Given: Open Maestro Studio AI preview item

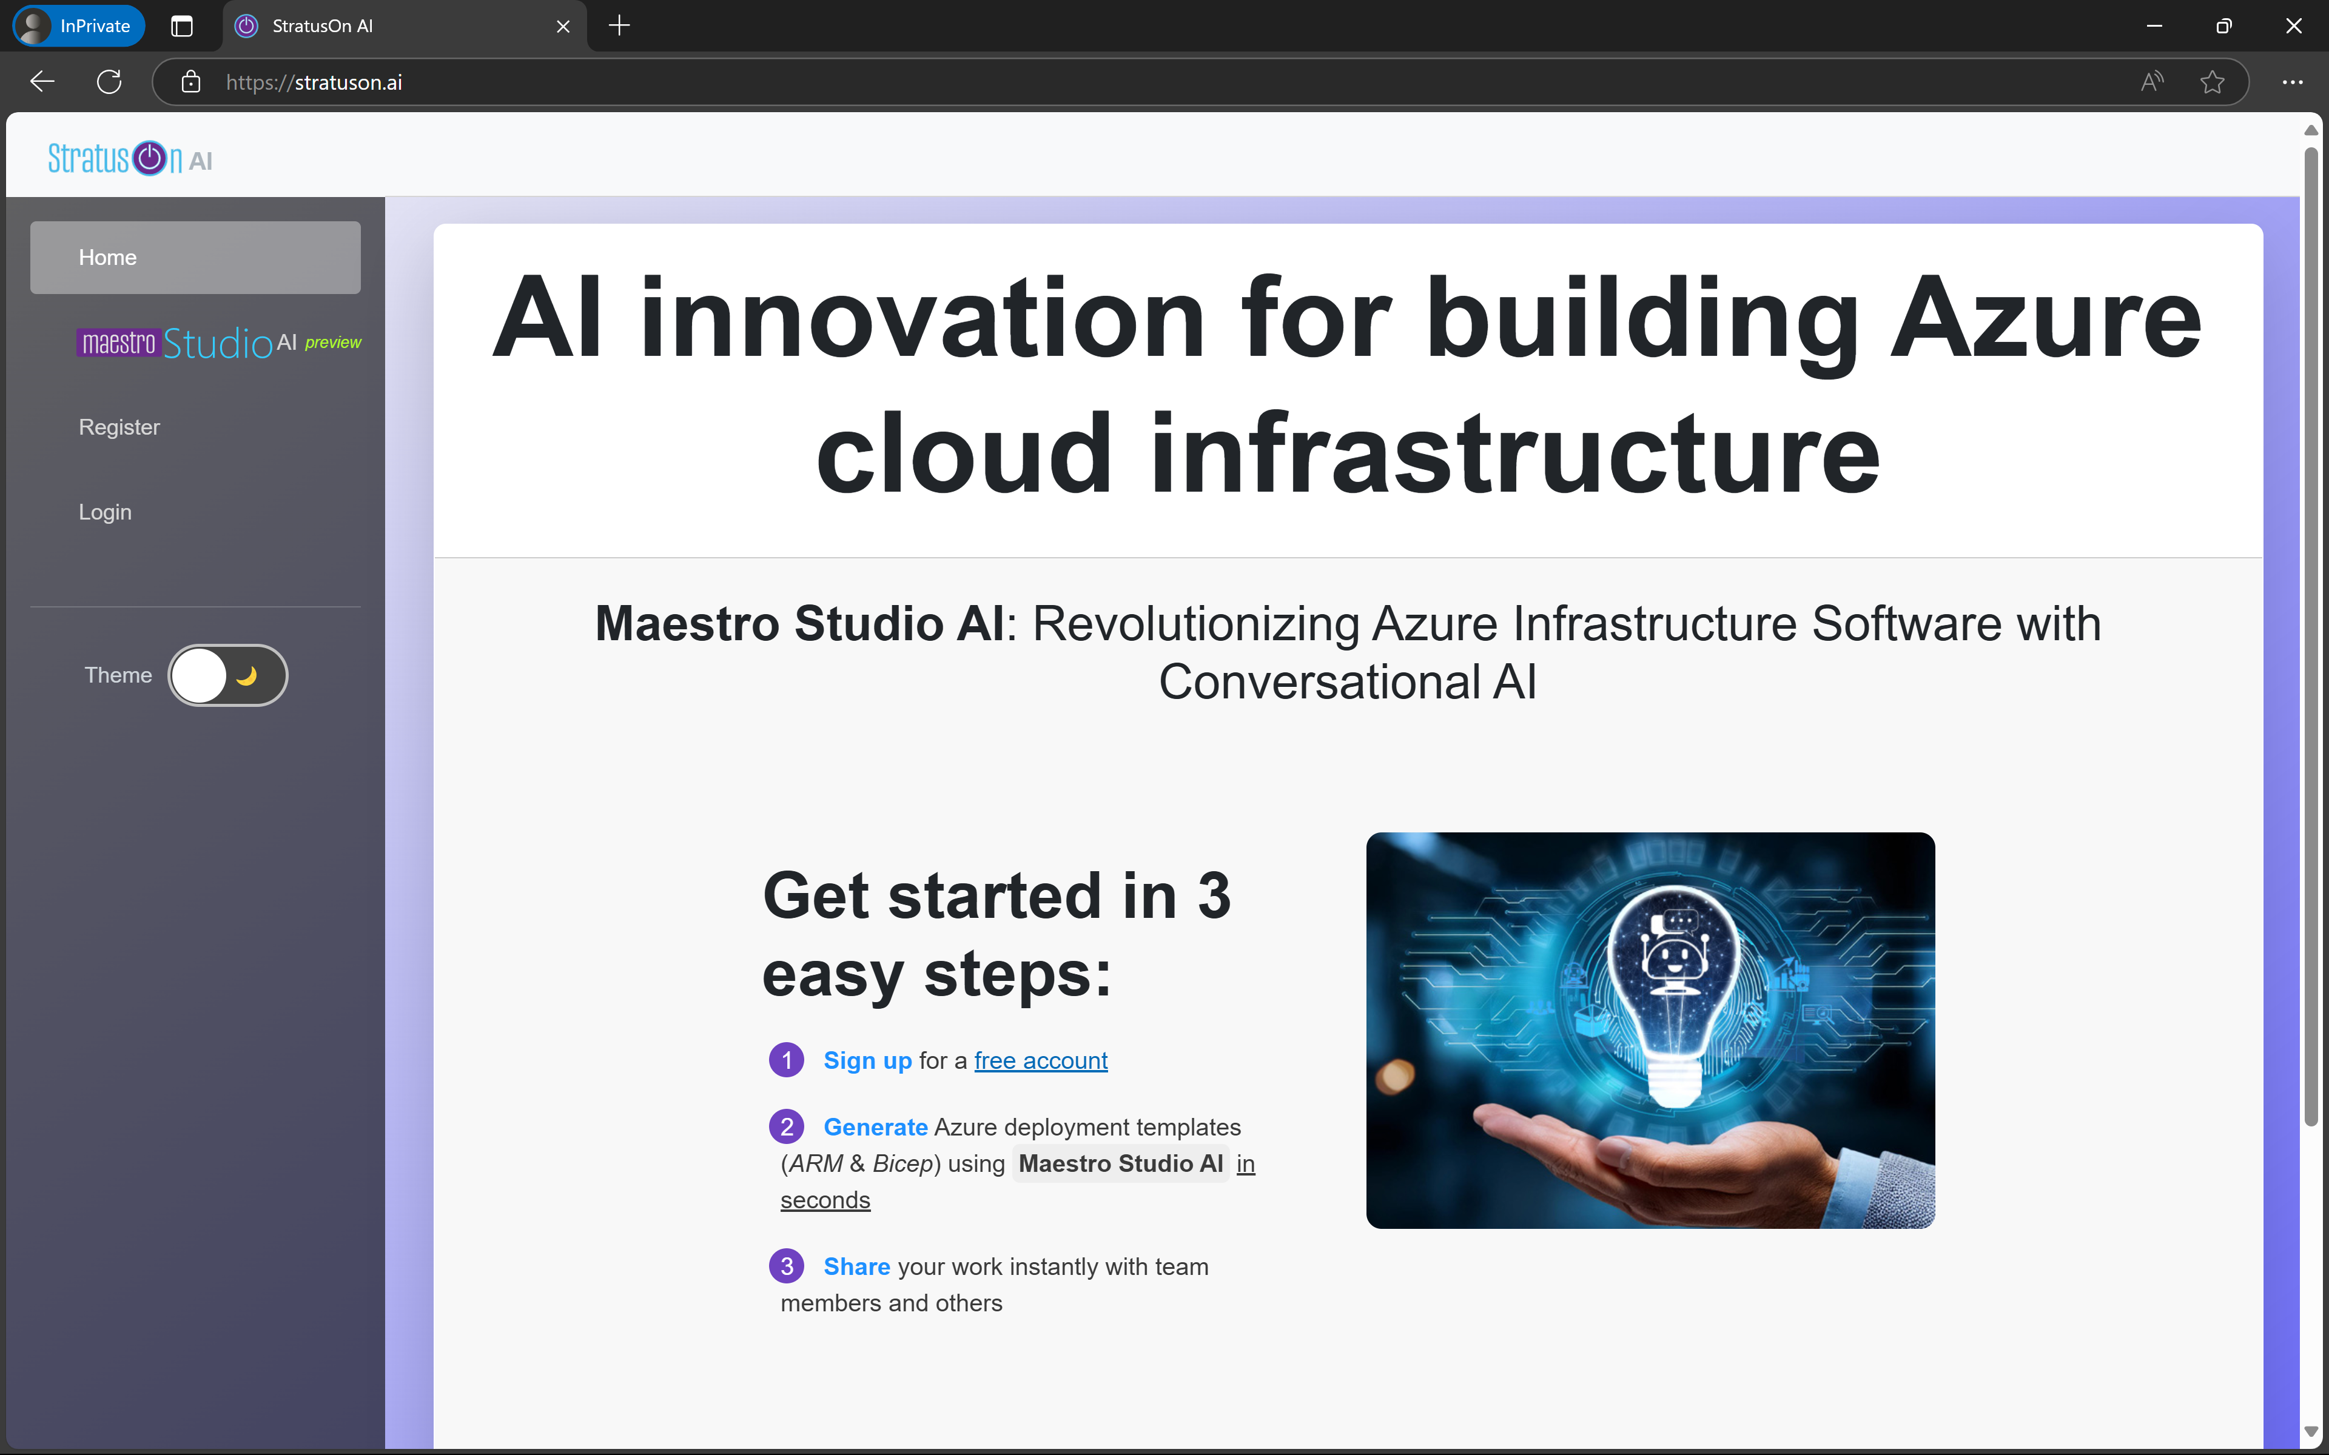Looking at the screenshot, I should [218, 343].
